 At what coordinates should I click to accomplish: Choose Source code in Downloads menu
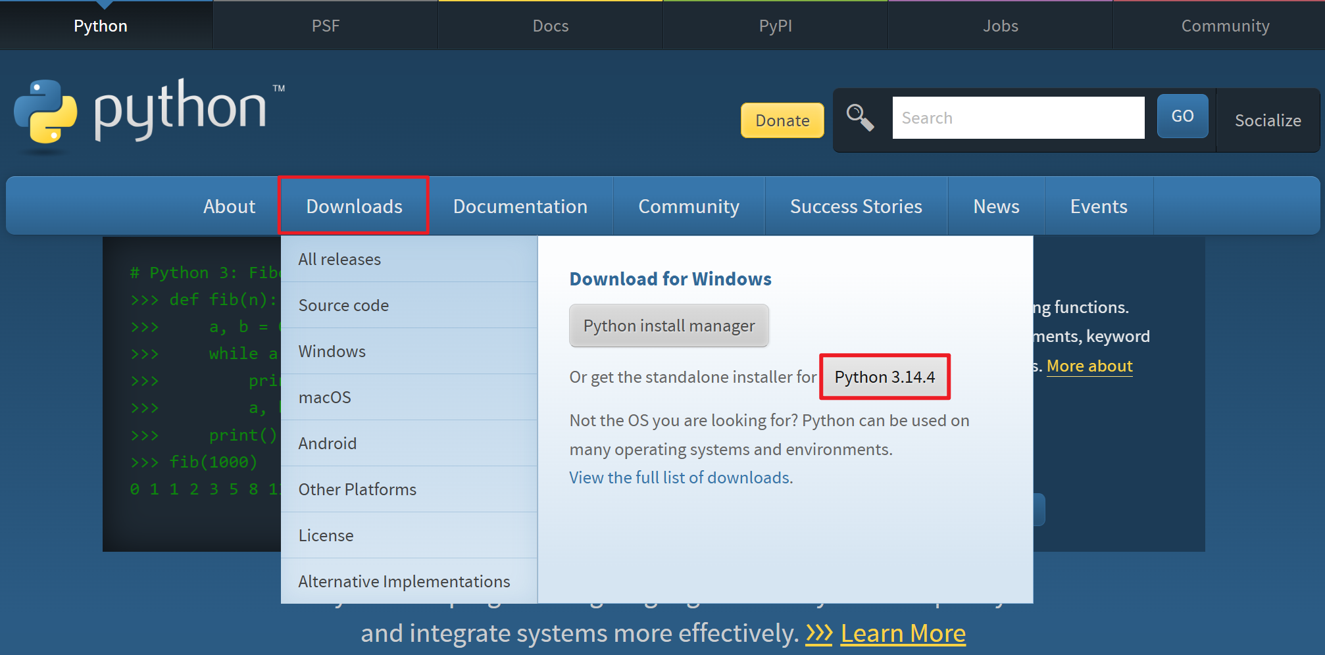click(409, 305)
